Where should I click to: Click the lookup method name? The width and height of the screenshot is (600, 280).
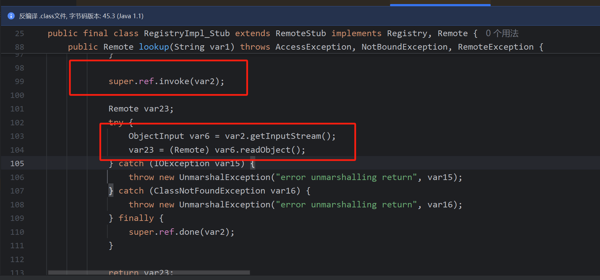click(x=154, y=47)
